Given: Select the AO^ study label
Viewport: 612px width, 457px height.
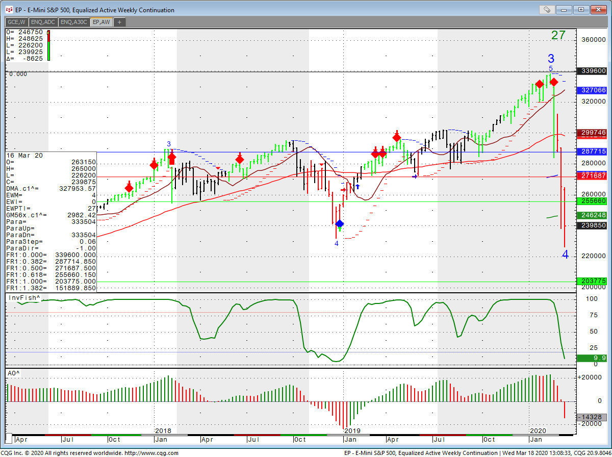Looking at the screenshot, I should pos(13,373).
